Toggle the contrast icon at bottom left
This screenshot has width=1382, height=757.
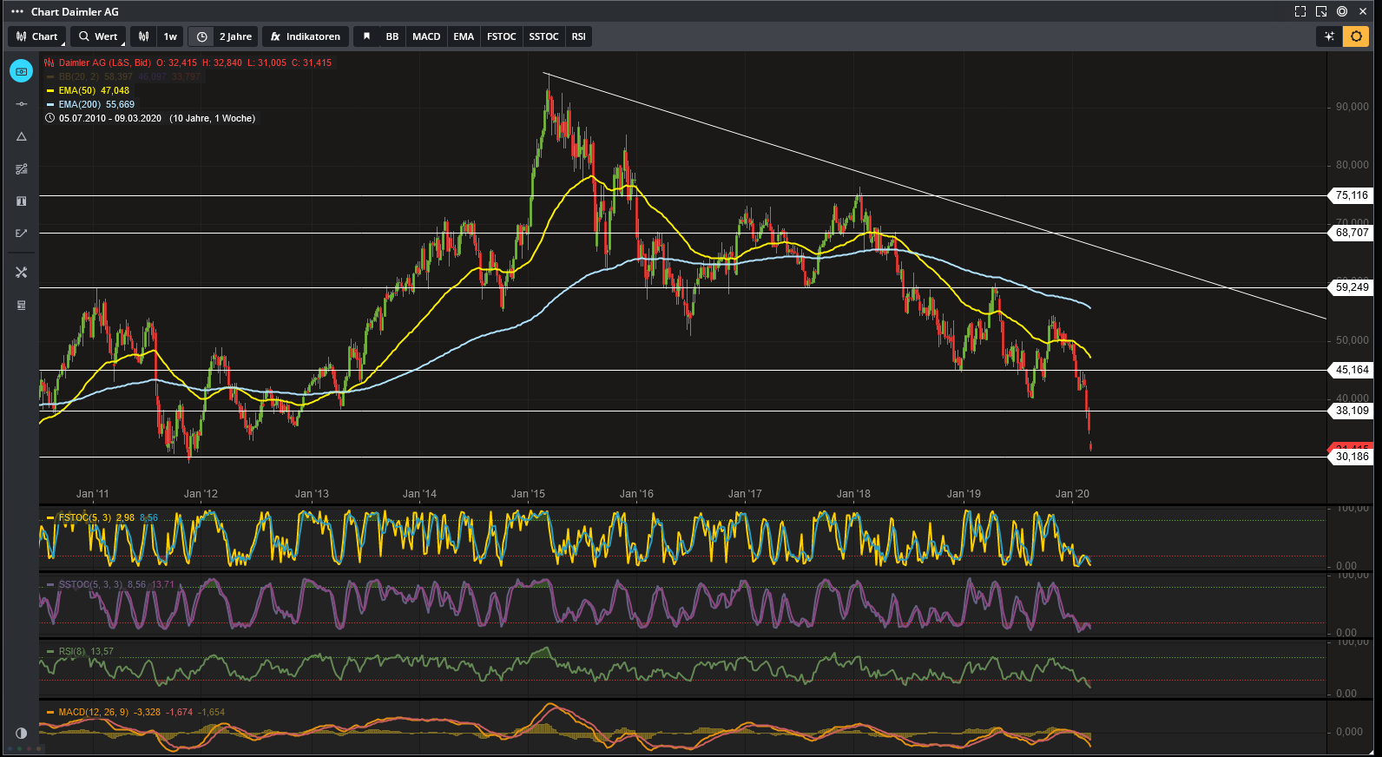[x=22, y=733]
